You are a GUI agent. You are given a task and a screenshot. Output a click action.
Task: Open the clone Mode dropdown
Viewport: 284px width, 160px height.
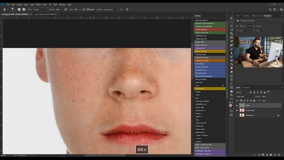click(40, 9)
